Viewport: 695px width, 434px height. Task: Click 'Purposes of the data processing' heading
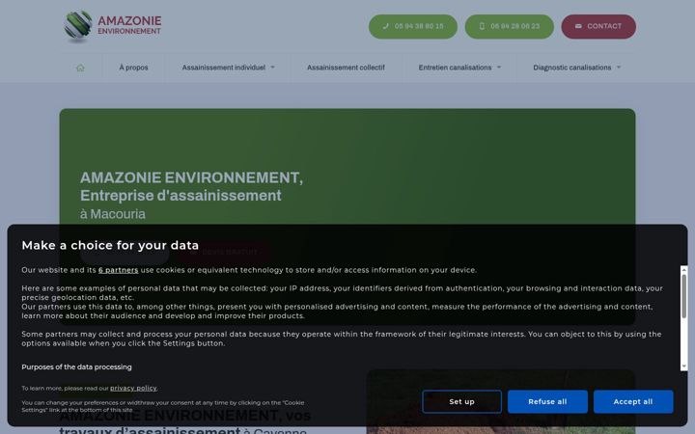coord(76,367)
